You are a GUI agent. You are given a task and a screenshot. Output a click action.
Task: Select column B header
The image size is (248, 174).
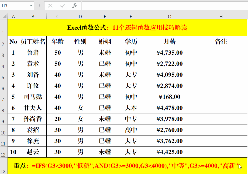click(33, 16)
